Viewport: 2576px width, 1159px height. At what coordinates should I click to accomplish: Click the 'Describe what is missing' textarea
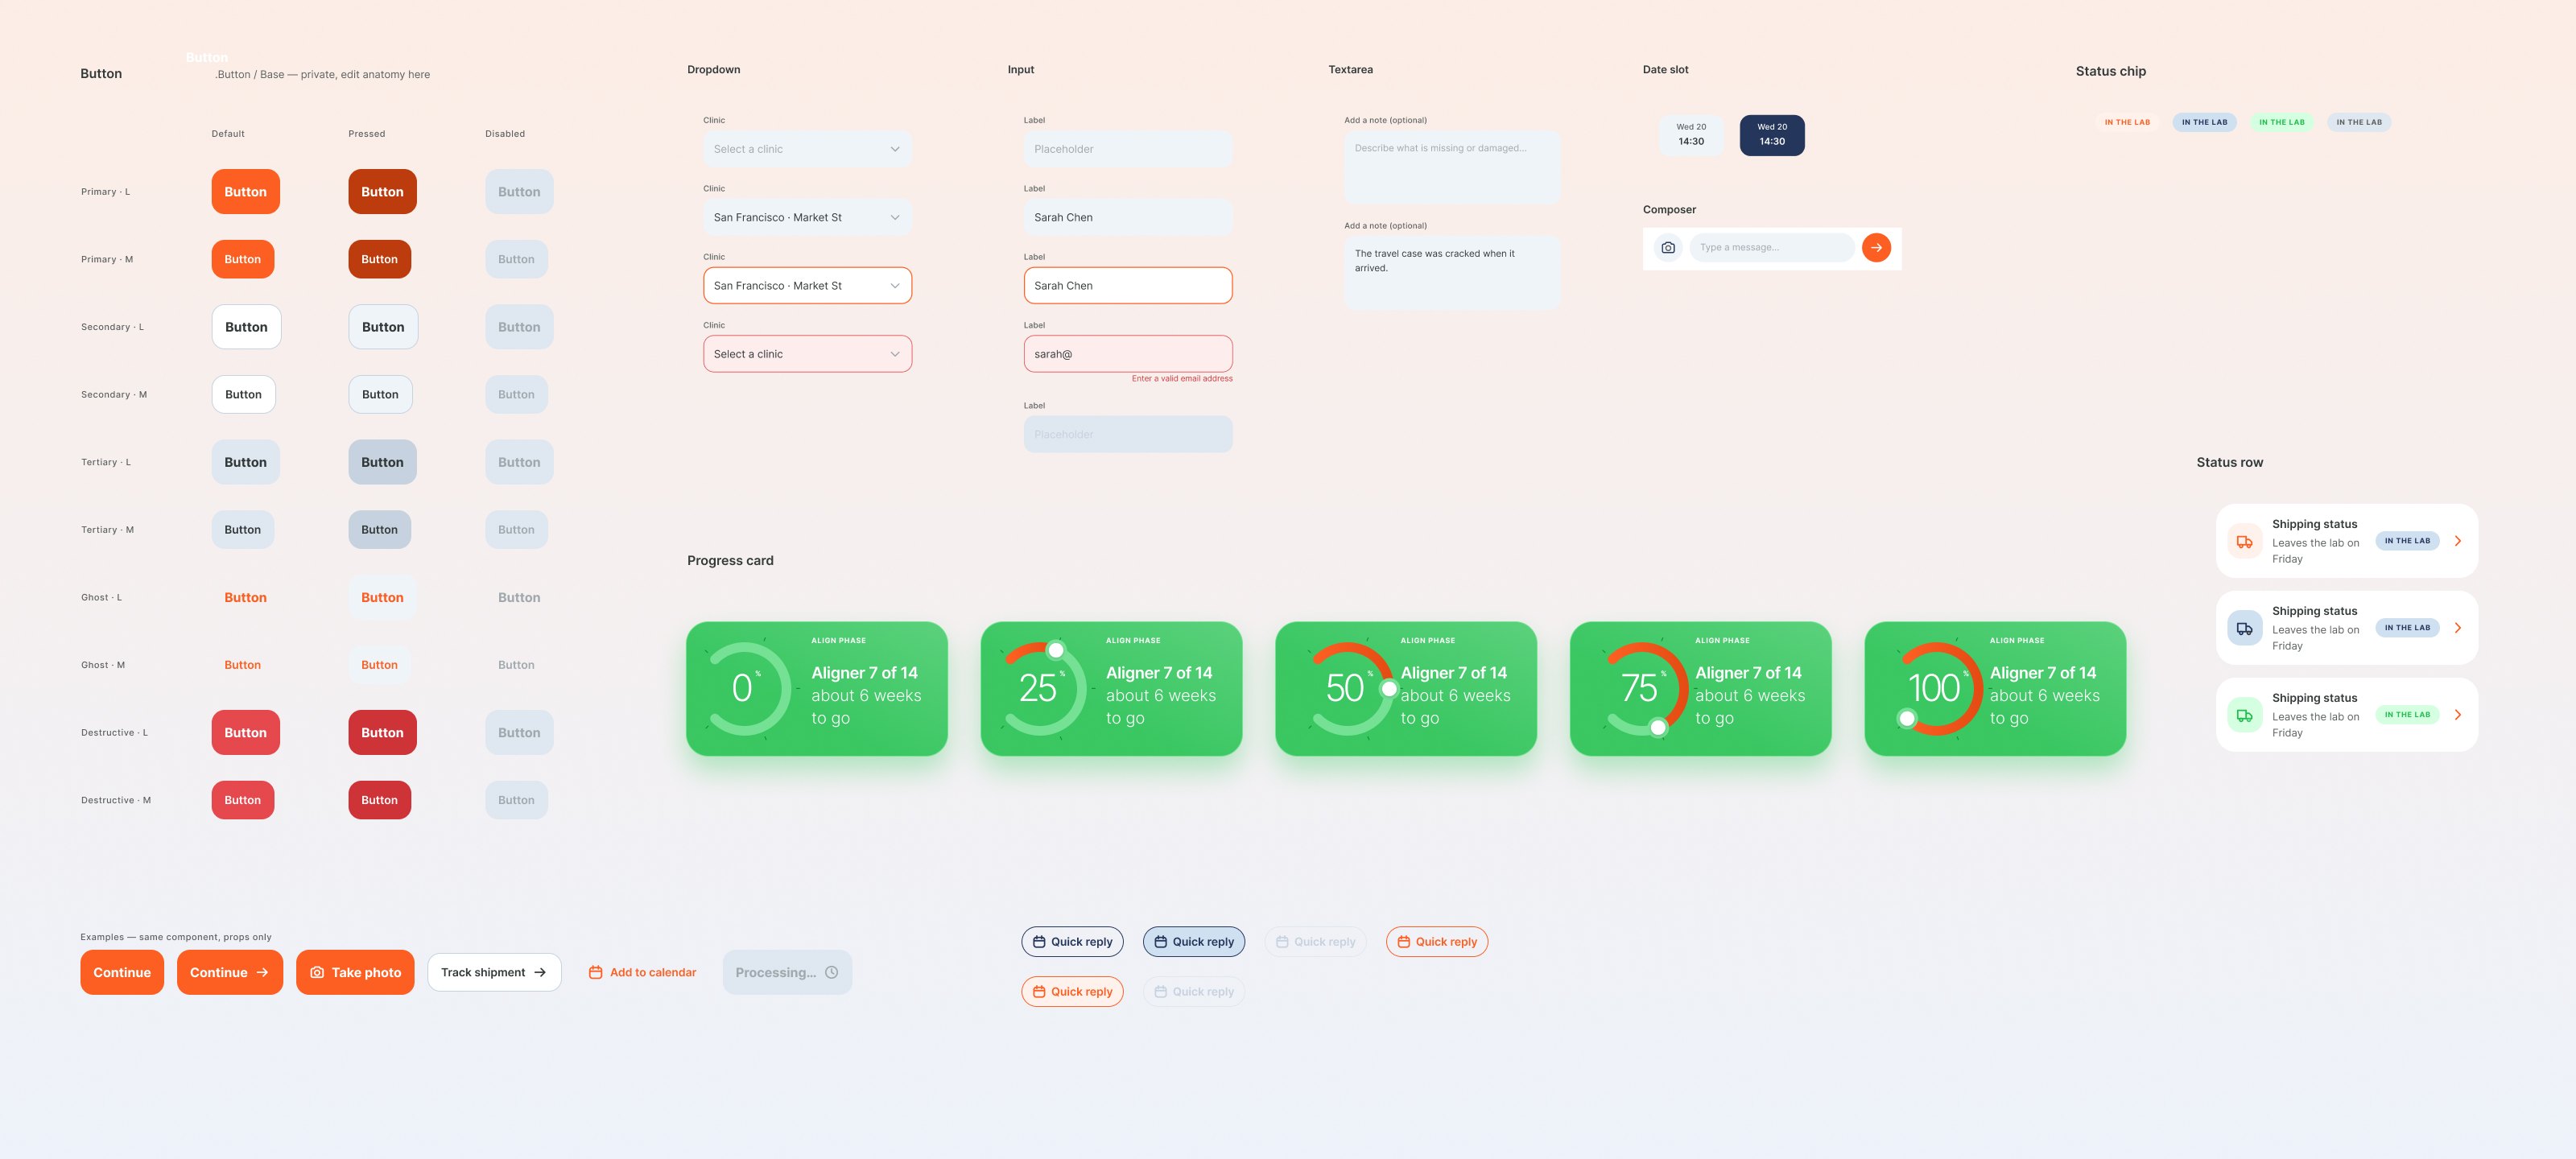(1452, 167)
